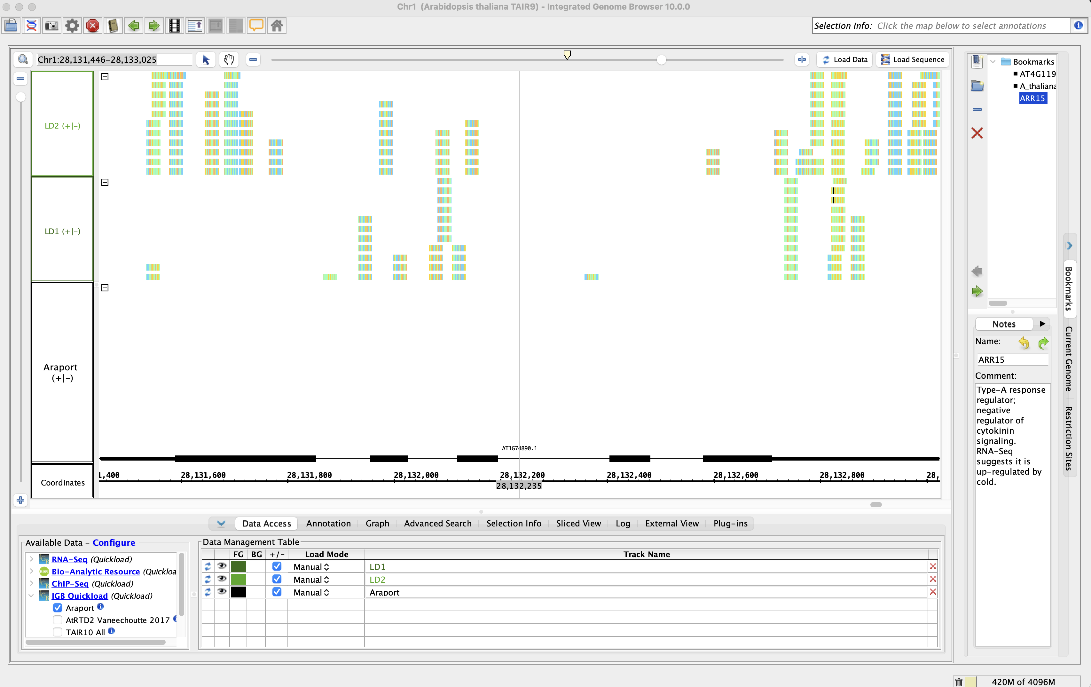
Task: Expand the ChIP-Seq data source node
Action: coord(31,583)
